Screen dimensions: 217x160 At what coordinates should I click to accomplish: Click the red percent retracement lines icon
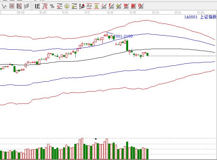[59, 6]
